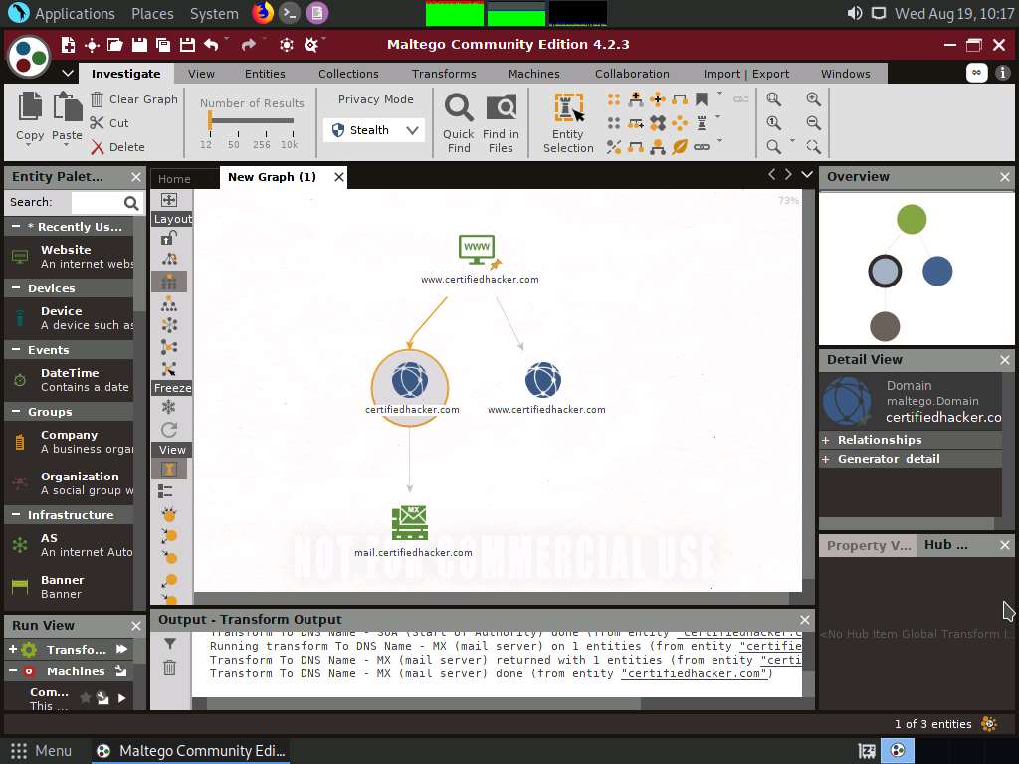This screenshot has width=1019, height=764.
Task: Open Quick Find
Action: click(459, 122)
